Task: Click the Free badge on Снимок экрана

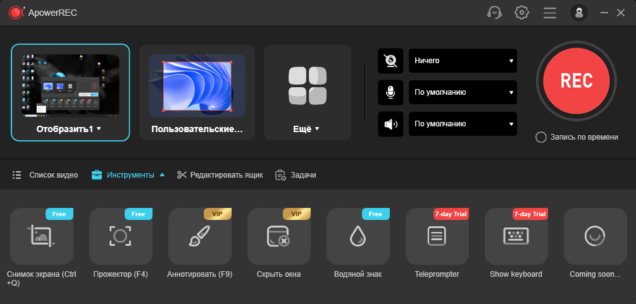Action: [x=59, y=214]
